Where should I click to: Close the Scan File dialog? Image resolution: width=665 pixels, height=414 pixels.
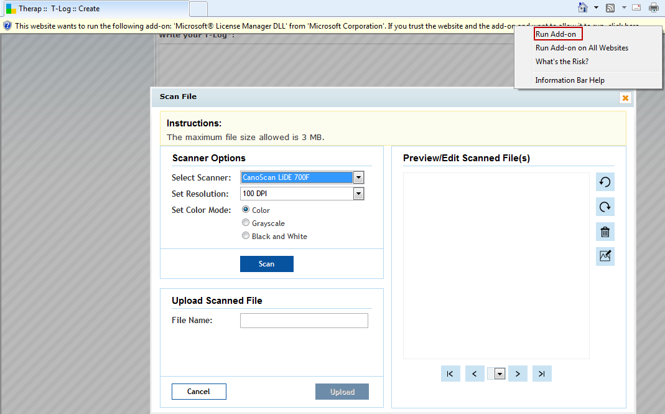click(x=625, y=98)
